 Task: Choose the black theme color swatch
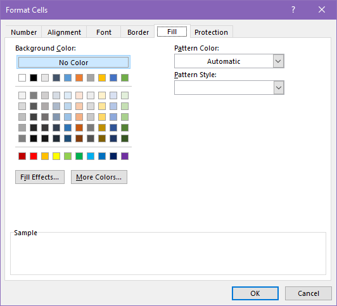pyautogui.click(x=34, y=78)
